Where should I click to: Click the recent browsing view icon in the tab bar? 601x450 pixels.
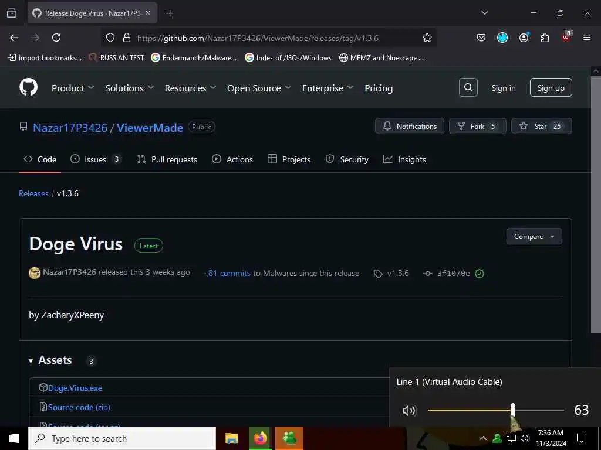[x=12, y=13]
